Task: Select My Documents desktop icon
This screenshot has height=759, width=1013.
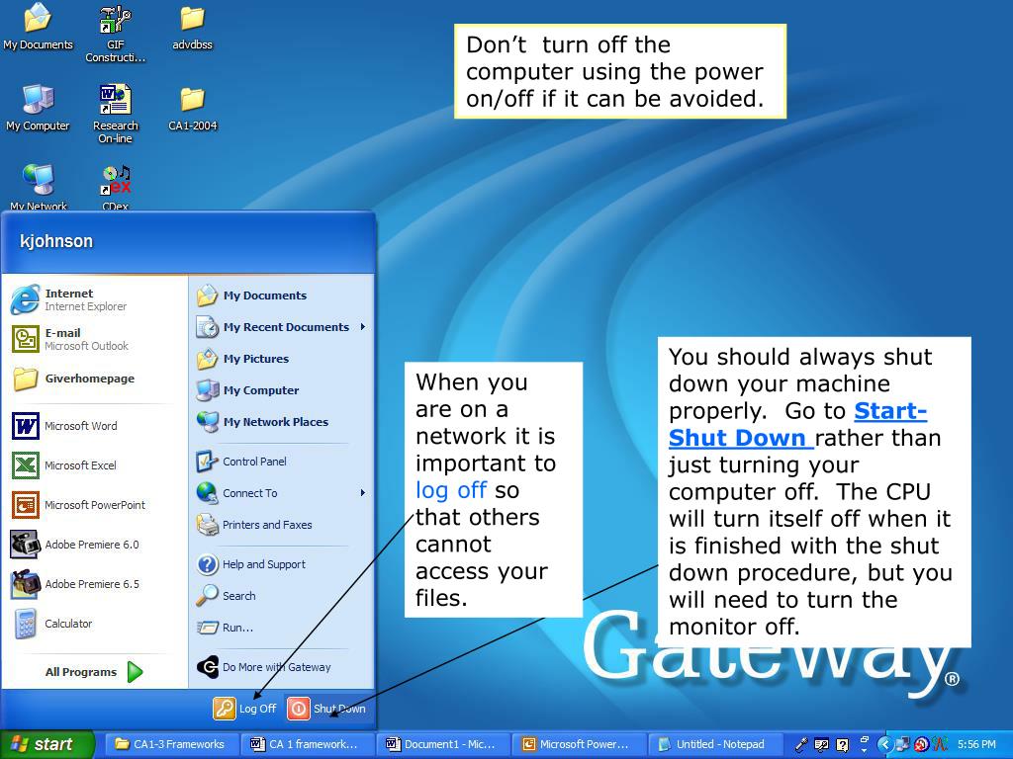Action: [39, 27]
